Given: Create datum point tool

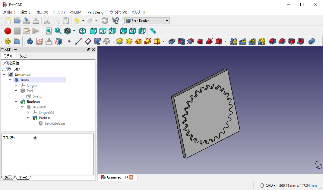Looking at the screenshot, I should click(69, 41).
